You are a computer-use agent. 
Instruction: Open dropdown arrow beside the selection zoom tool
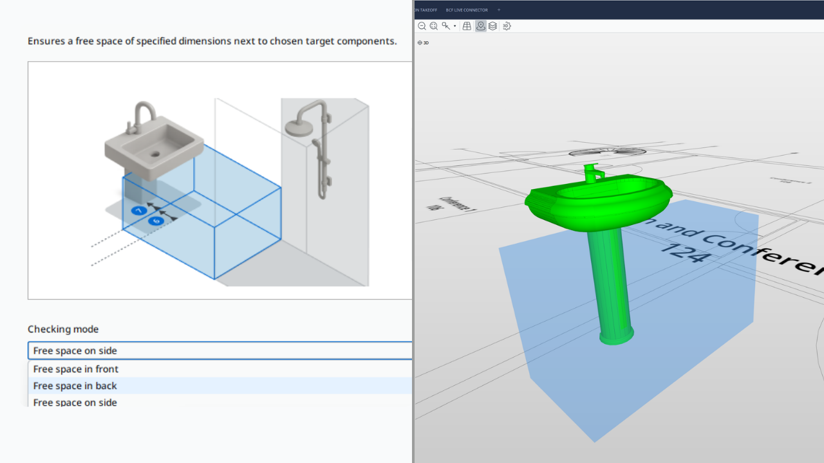(x=454, y=26)
